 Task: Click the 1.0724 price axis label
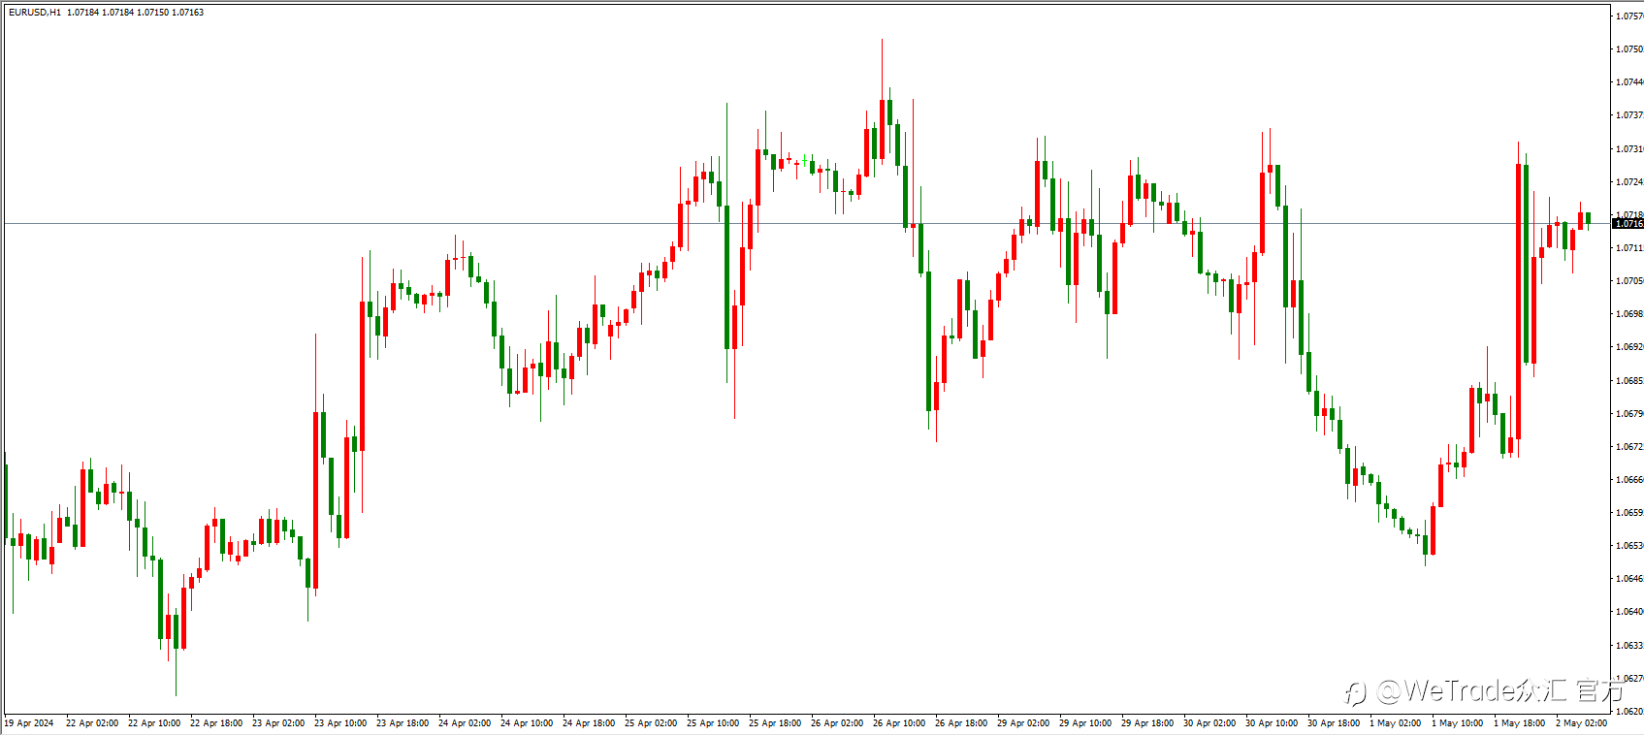[x=1630, y=182]
